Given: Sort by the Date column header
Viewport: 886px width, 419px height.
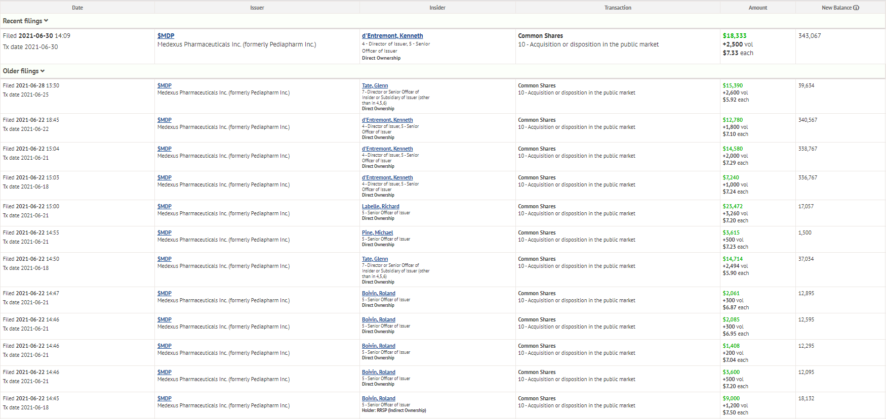Looking at the screenshot, I should [77, 8].
